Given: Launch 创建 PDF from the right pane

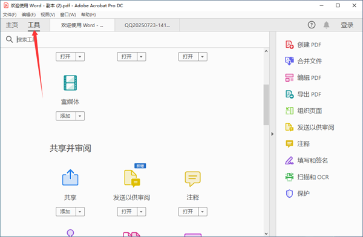Looking at the screenshot, I should tap(303, 45).
